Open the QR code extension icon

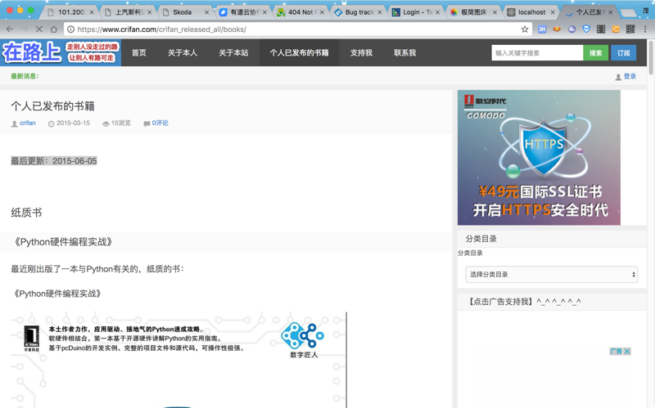coord(630,29)
